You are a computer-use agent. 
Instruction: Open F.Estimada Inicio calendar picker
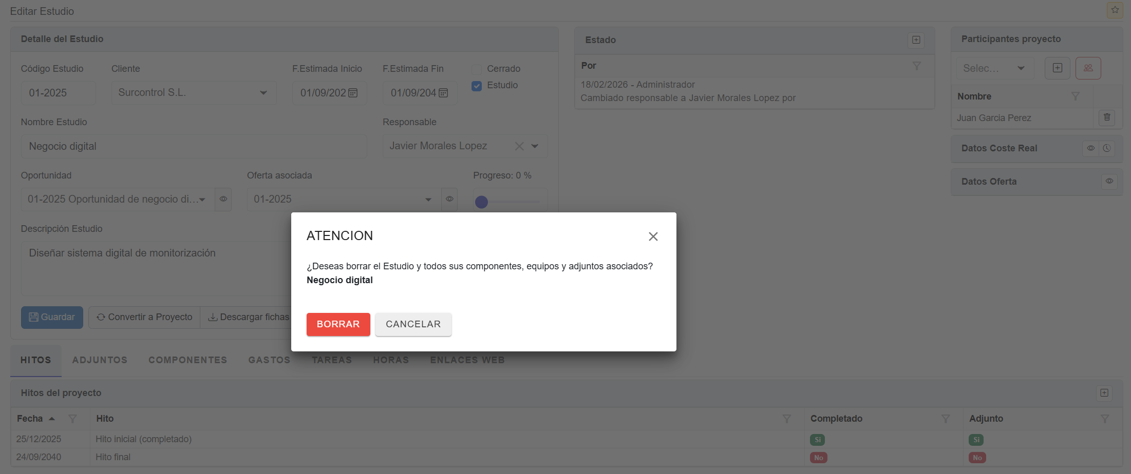click(x=353, y=93)
